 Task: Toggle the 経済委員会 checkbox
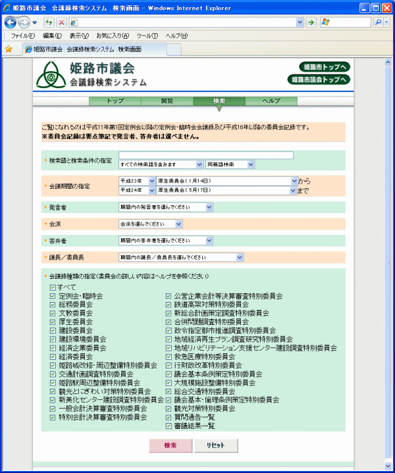[x=53, y=357]
